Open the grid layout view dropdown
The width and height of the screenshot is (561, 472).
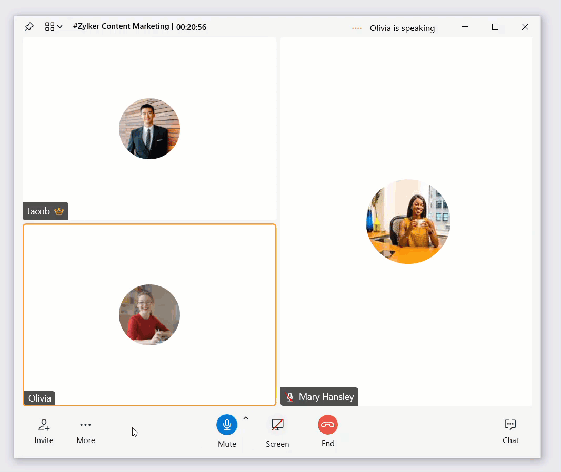click(x=54, y=27)
